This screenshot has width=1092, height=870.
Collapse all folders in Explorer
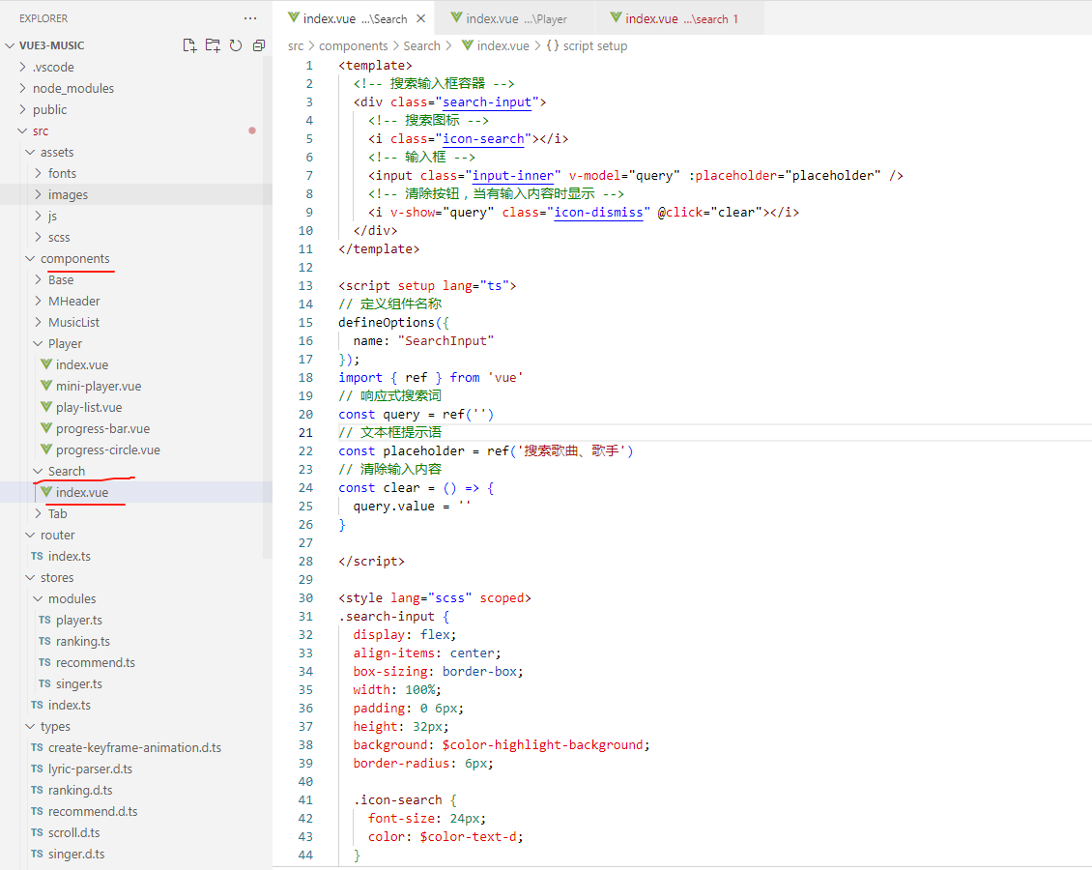pyautogui.click(x=259, y=45)
